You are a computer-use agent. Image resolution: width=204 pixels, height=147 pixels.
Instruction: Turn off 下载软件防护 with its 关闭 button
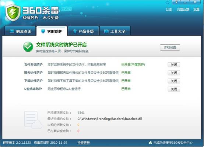click(174, 81)
